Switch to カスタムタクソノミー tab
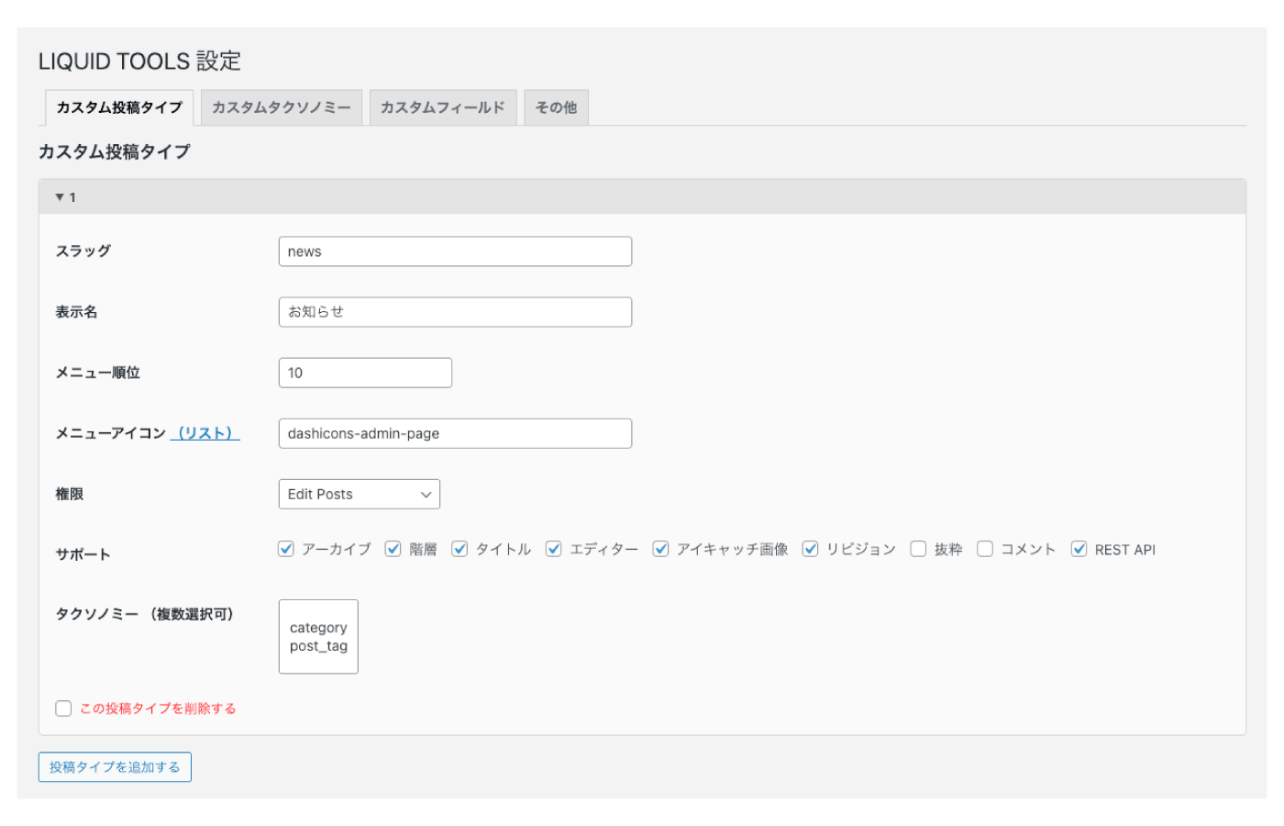Viewport: 1284px width, 826px height. 282,107
